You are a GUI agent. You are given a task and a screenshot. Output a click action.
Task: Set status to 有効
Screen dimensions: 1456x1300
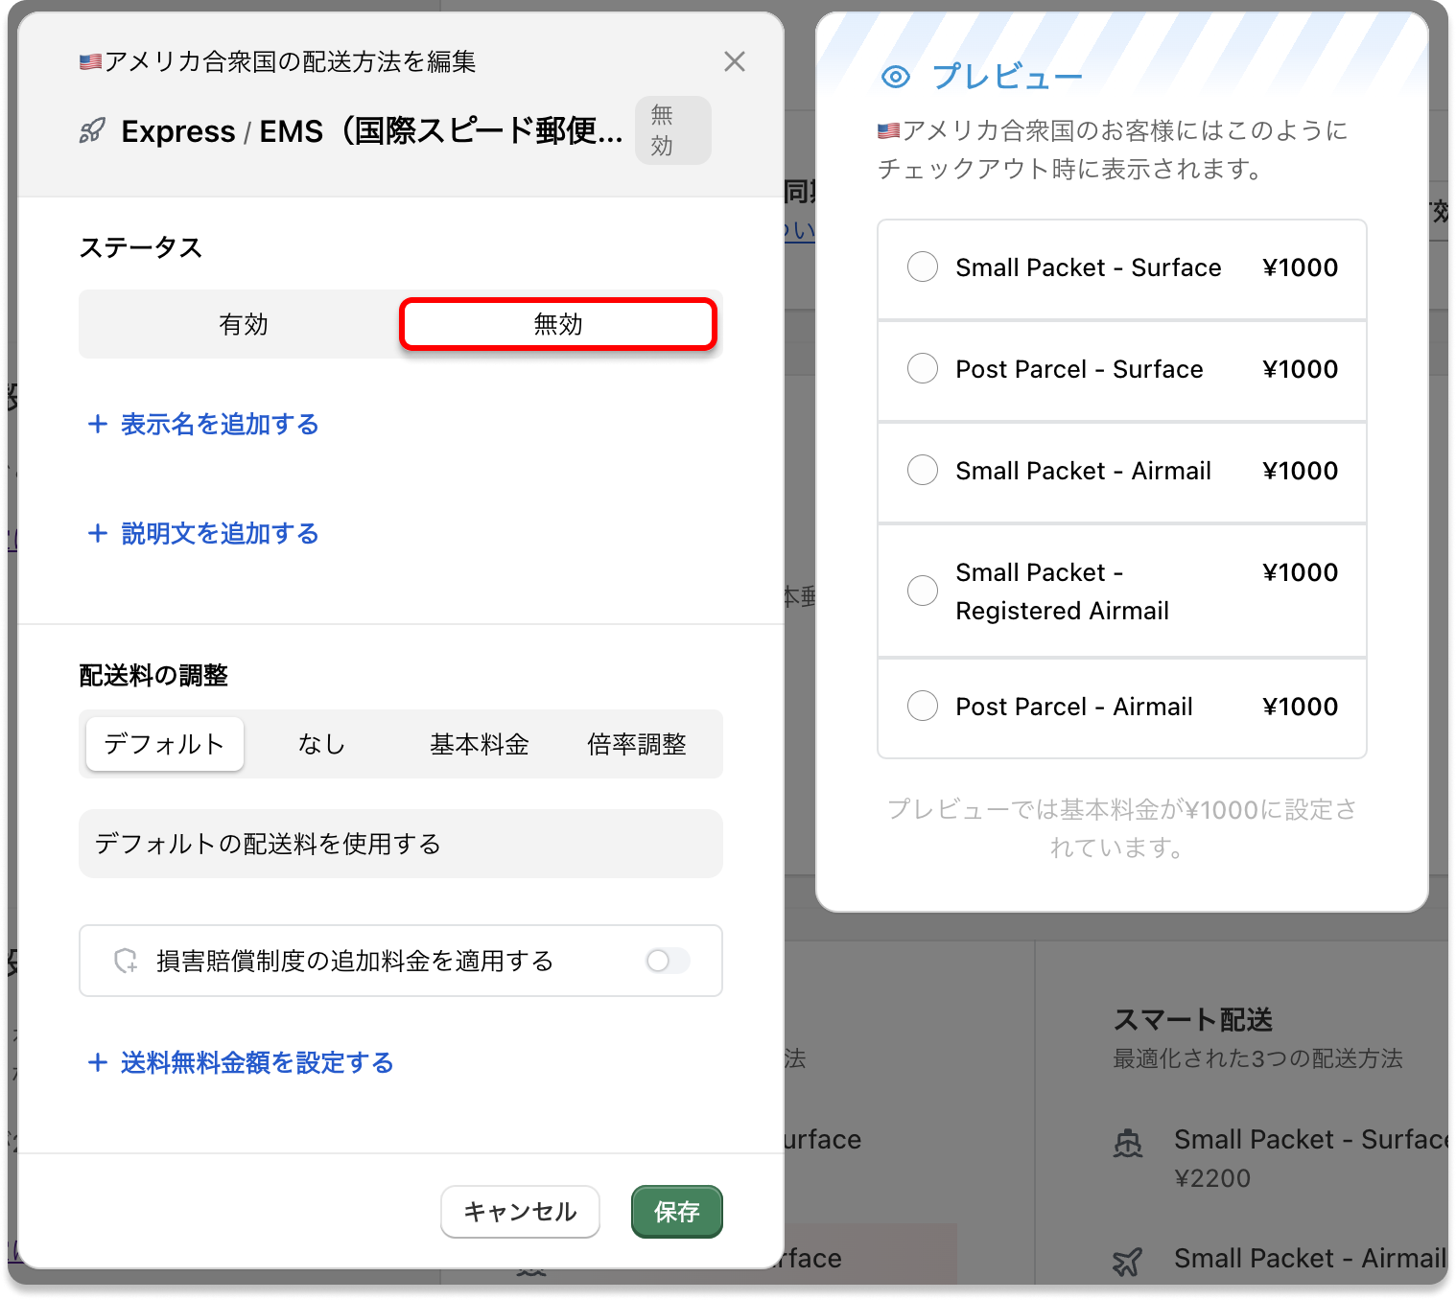tap(243, 324)
